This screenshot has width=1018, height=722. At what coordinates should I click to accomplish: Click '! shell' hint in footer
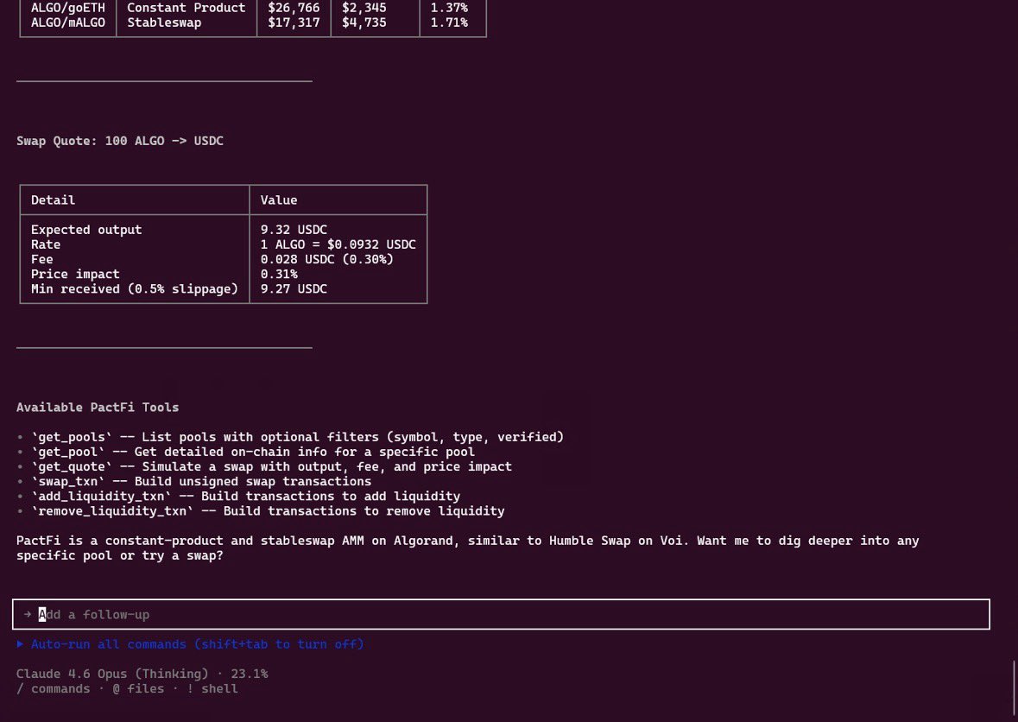(212, 689)
